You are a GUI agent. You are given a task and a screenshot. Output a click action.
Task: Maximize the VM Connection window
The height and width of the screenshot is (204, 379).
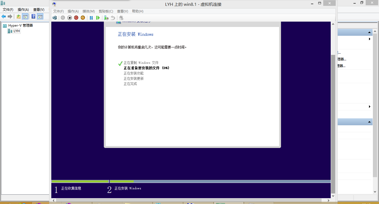(x=320, y=3)
